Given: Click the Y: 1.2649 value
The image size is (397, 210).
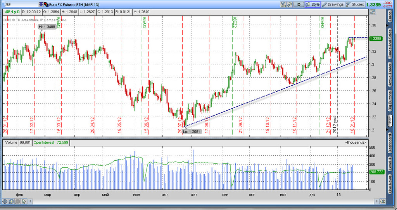Looking at the screenshot, I should click(142, 12).
